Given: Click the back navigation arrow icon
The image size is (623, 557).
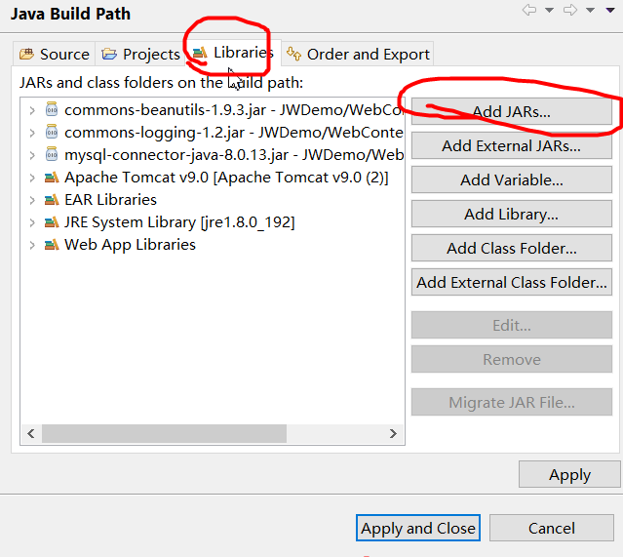Looking at the screenshot, I should (528, 10).
